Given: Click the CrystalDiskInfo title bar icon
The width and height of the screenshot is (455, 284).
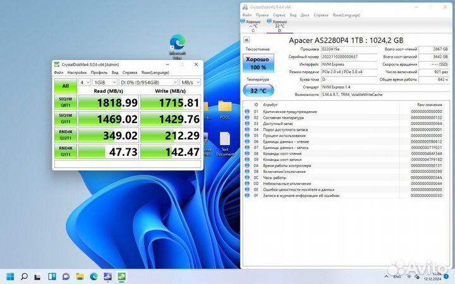Looking at the screenshot, I should (x=245, y=7).
